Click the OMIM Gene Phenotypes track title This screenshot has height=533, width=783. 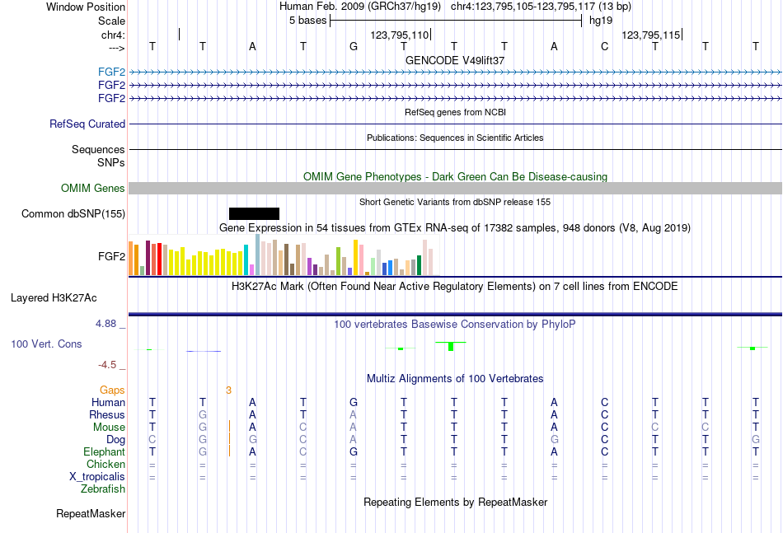point(456,176)
